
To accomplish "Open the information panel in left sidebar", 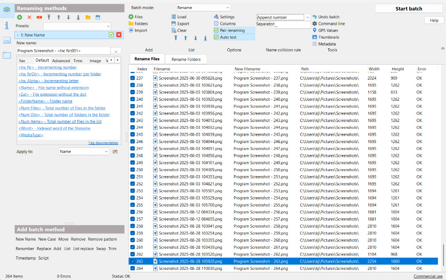I will point(7,26).
